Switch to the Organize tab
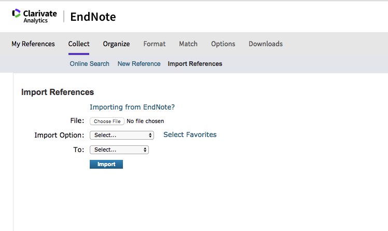Viewport: 388px width, 231px height. tap(116, 44)
